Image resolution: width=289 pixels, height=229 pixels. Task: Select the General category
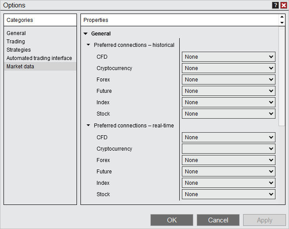point(16,33)
